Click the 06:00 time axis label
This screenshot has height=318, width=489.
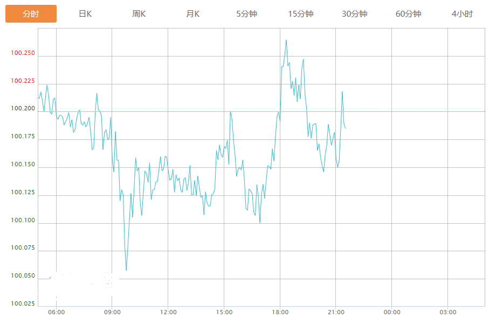57,312
